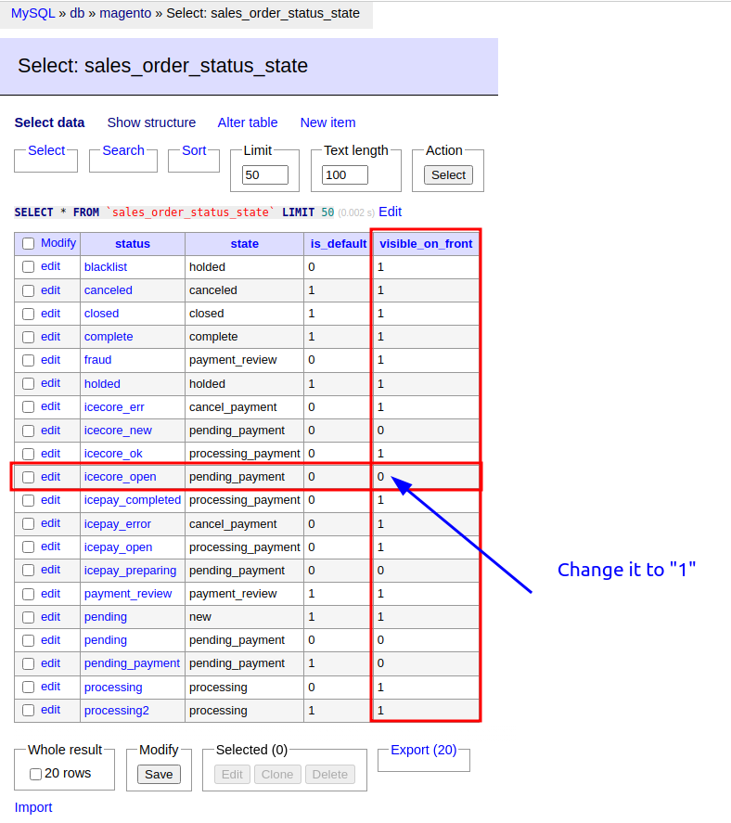Screen dimensions: 731x823
Task: Expand the Select fieldset
Action: point(46,150)
